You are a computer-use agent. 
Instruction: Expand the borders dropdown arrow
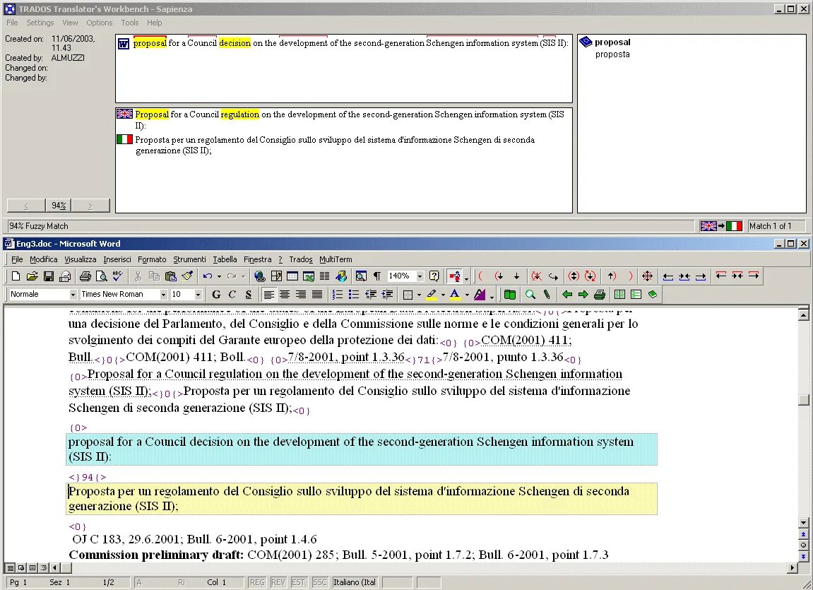point(419,295)
